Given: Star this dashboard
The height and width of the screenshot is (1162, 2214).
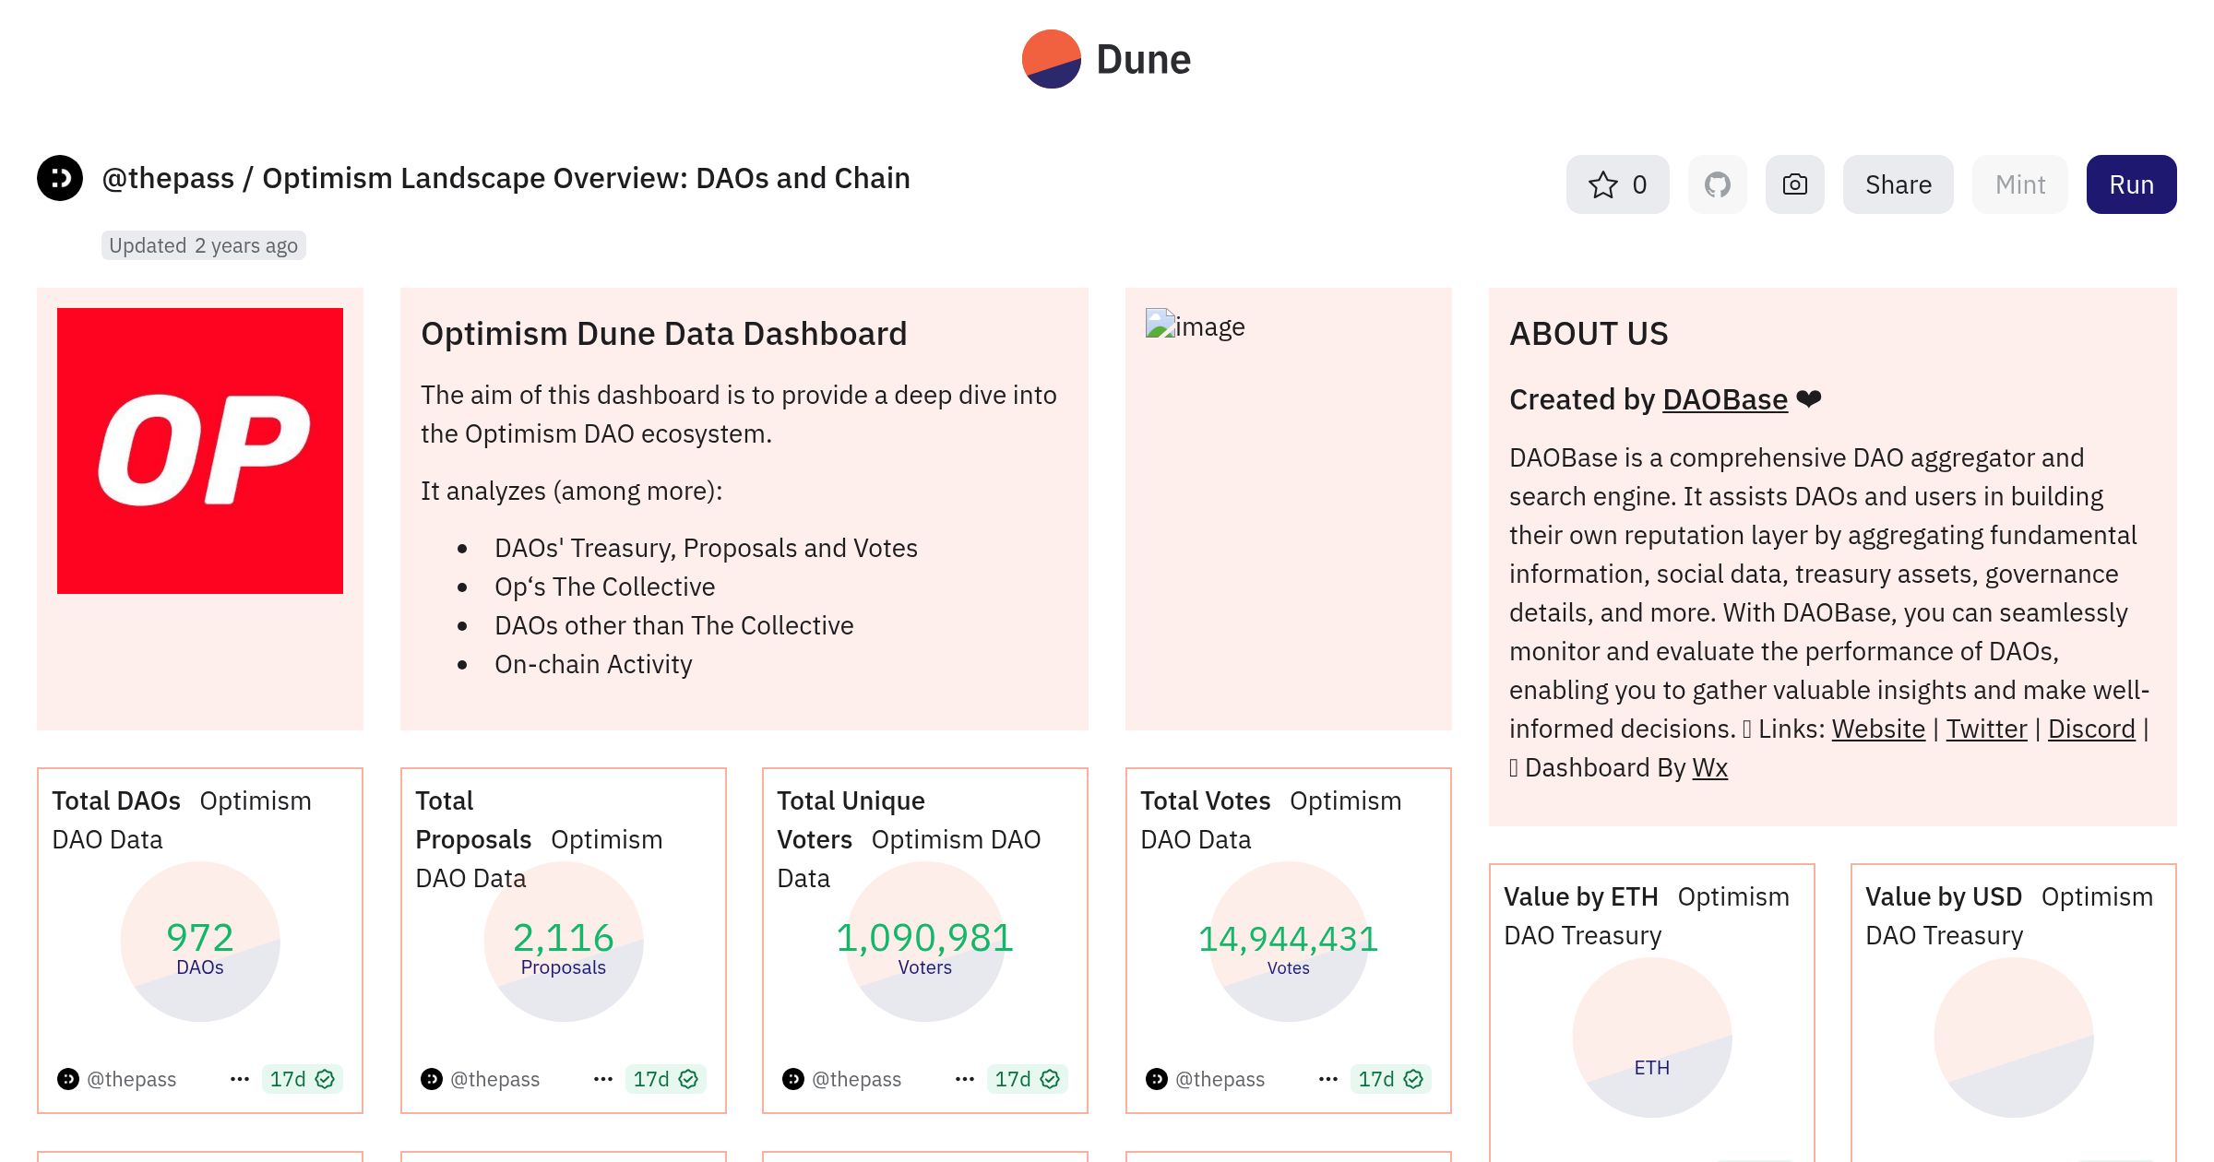Looking at the screenshot, I should [x=1617, y=184].
